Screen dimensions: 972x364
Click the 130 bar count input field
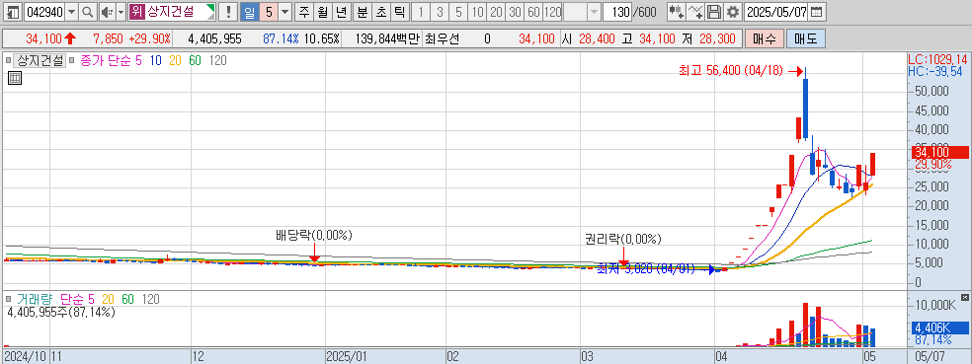click(616, 11)
